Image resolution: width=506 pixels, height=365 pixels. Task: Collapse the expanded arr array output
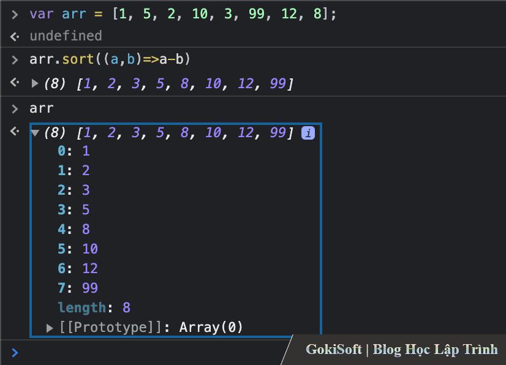[35, 133]
